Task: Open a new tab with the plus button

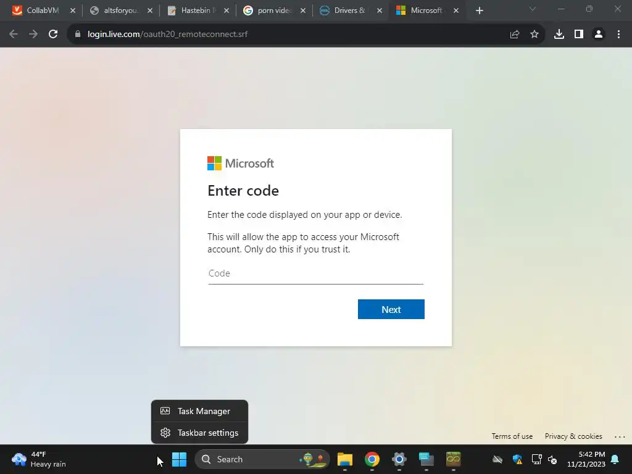Action: coord(479,11)
